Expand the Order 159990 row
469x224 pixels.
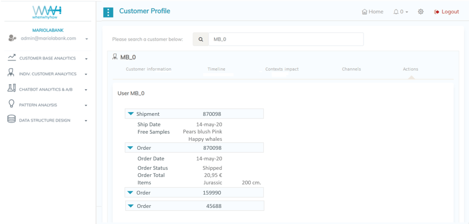130,193
